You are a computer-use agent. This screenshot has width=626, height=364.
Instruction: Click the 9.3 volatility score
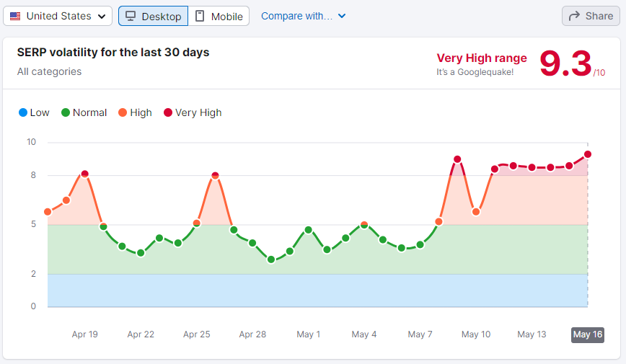(x=565, y=63)
